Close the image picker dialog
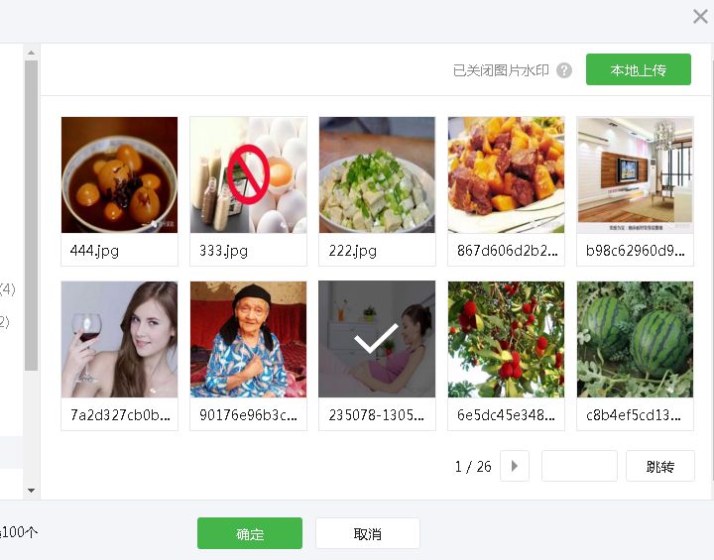The image size is (714, 560). click(x=700, y=17)
